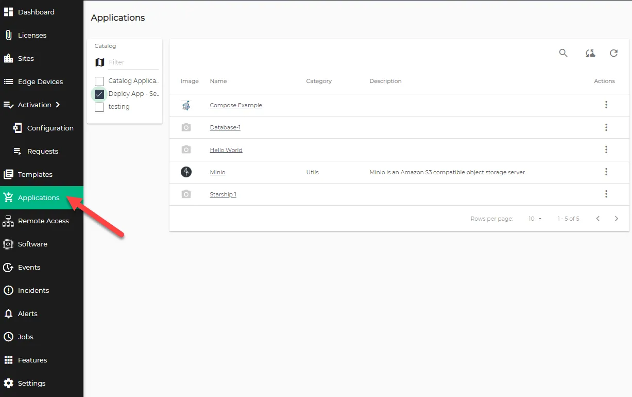Enable the Catalog Applica.. checkbox
Viewport: 632px width, 397px height.
click(99, 81)
